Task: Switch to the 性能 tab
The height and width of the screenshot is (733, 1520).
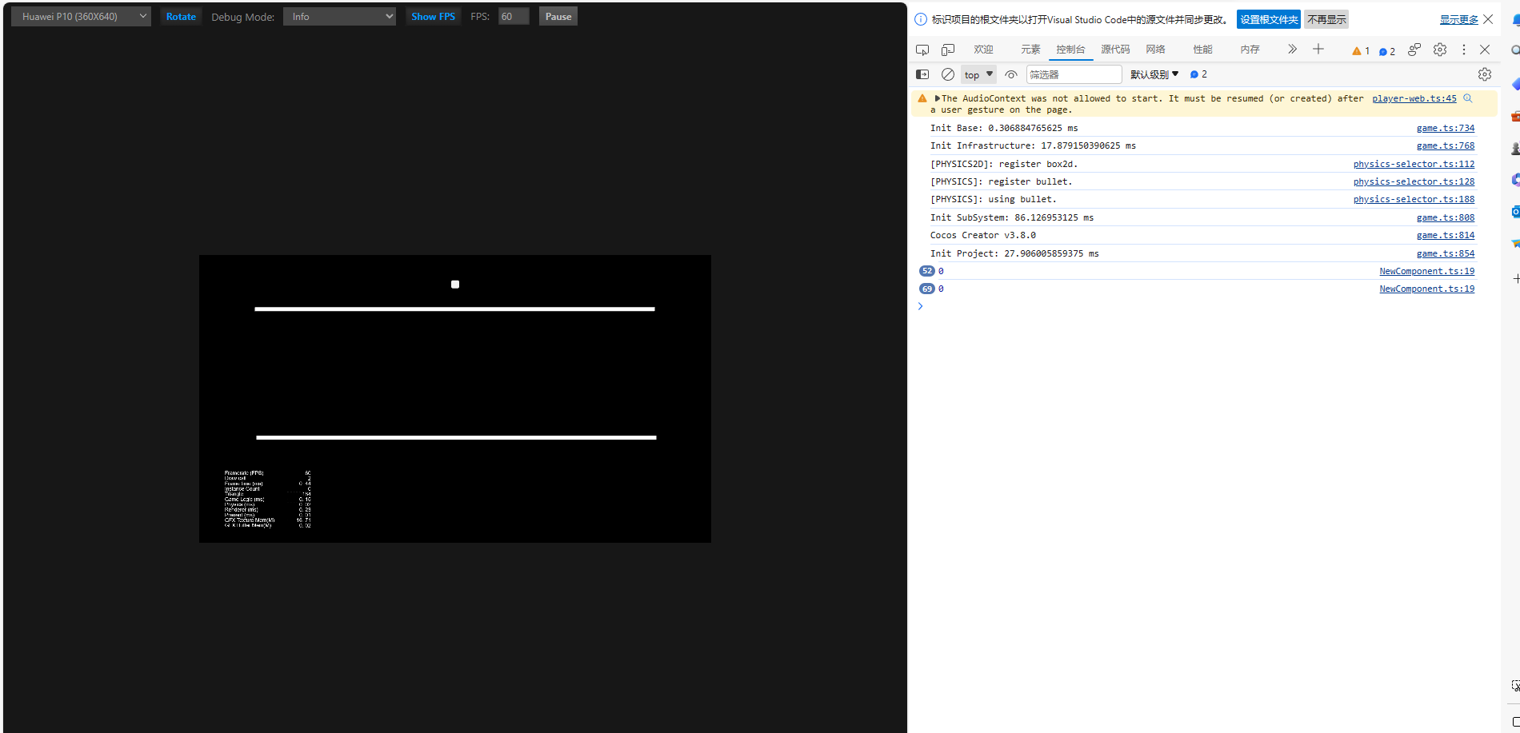Action: [1202, 50]
